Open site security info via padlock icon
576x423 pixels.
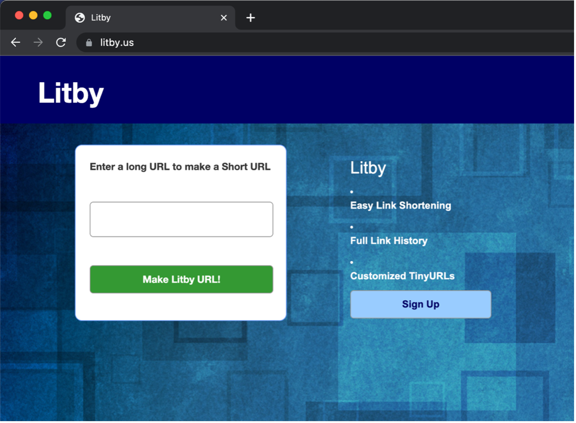[89, 42]
